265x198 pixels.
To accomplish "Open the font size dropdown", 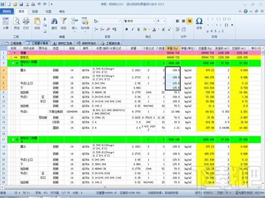I will [164, 21].
